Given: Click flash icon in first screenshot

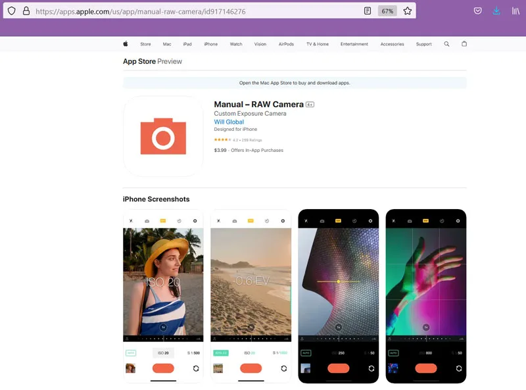Looking at the screenshot, I should (x=131, y=221).
